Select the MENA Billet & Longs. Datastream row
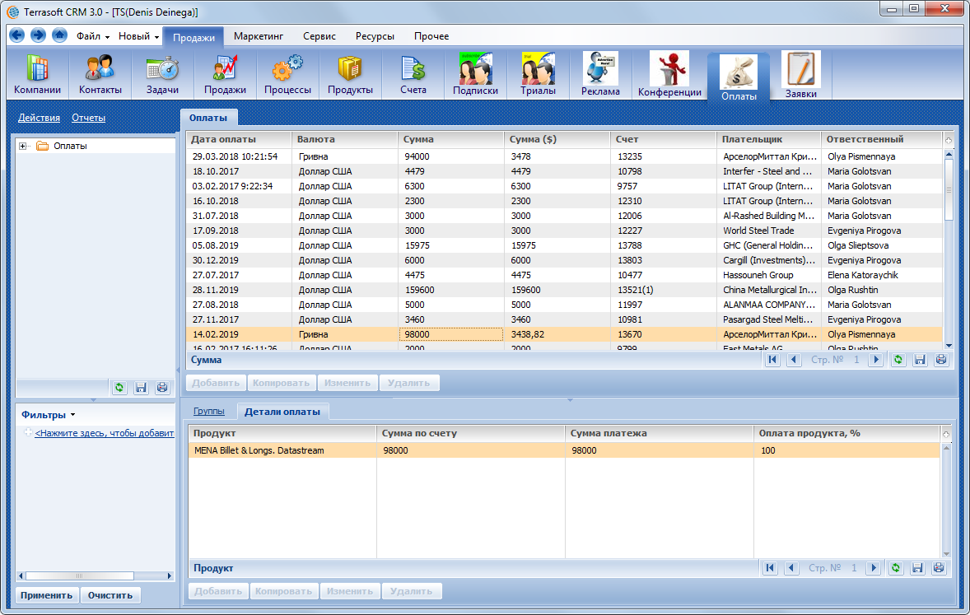970x615 pixels. coord(564,450)
